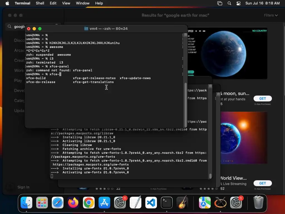285x214 pixels.
Task: Click the date and time in menu bar
Action: (x=262, y=3)
